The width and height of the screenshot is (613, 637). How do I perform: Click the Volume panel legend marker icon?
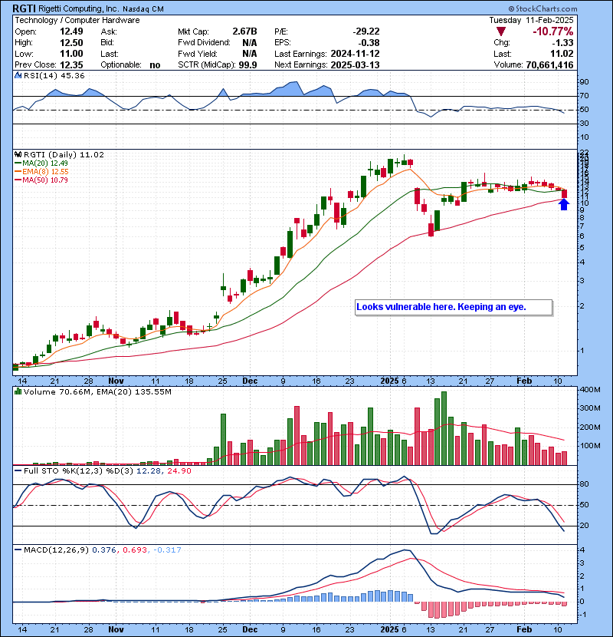pos(18,392)
